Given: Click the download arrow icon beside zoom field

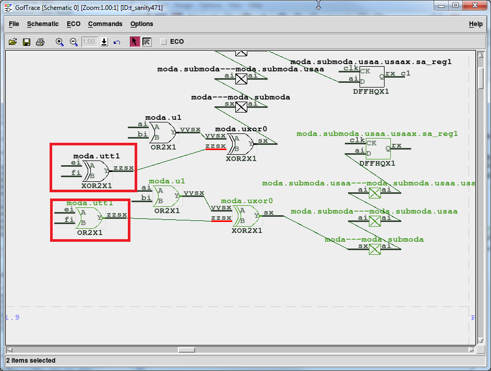Looking at the screenshot, I should pos(104,42).
